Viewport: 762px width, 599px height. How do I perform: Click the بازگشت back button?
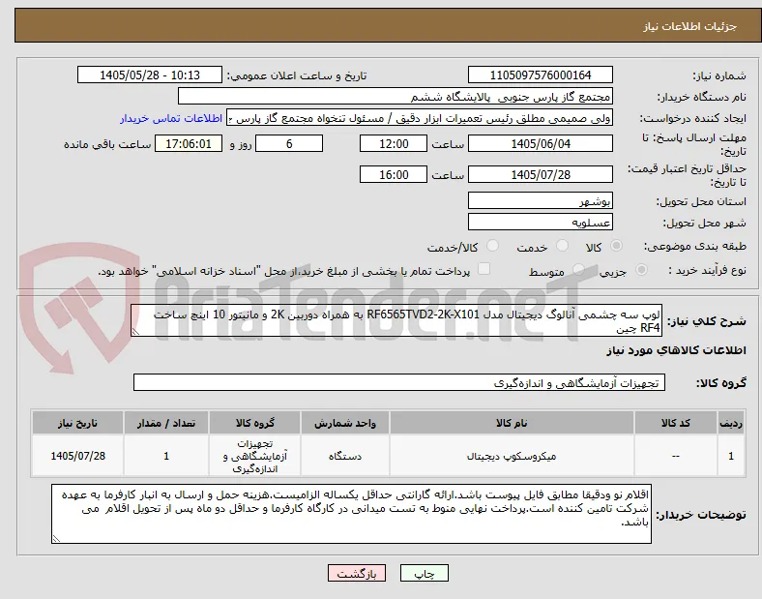tap(357, 573)
